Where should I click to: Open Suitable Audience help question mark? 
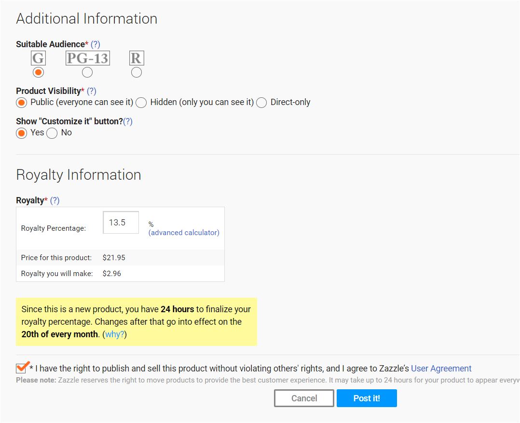click(96, 44)
